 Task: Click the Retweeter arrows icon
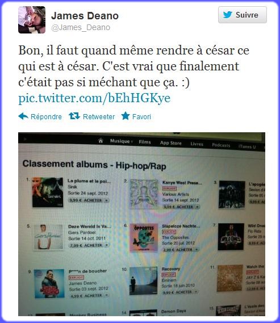click(x=74, y=116)
